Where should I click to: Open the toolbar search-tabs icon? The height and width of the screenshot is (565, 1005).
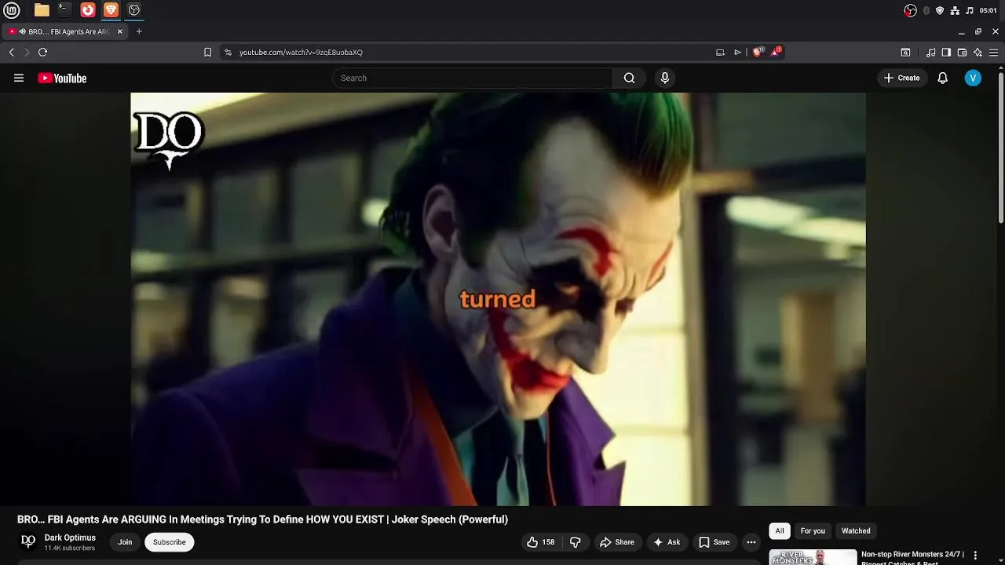point(905,53)
